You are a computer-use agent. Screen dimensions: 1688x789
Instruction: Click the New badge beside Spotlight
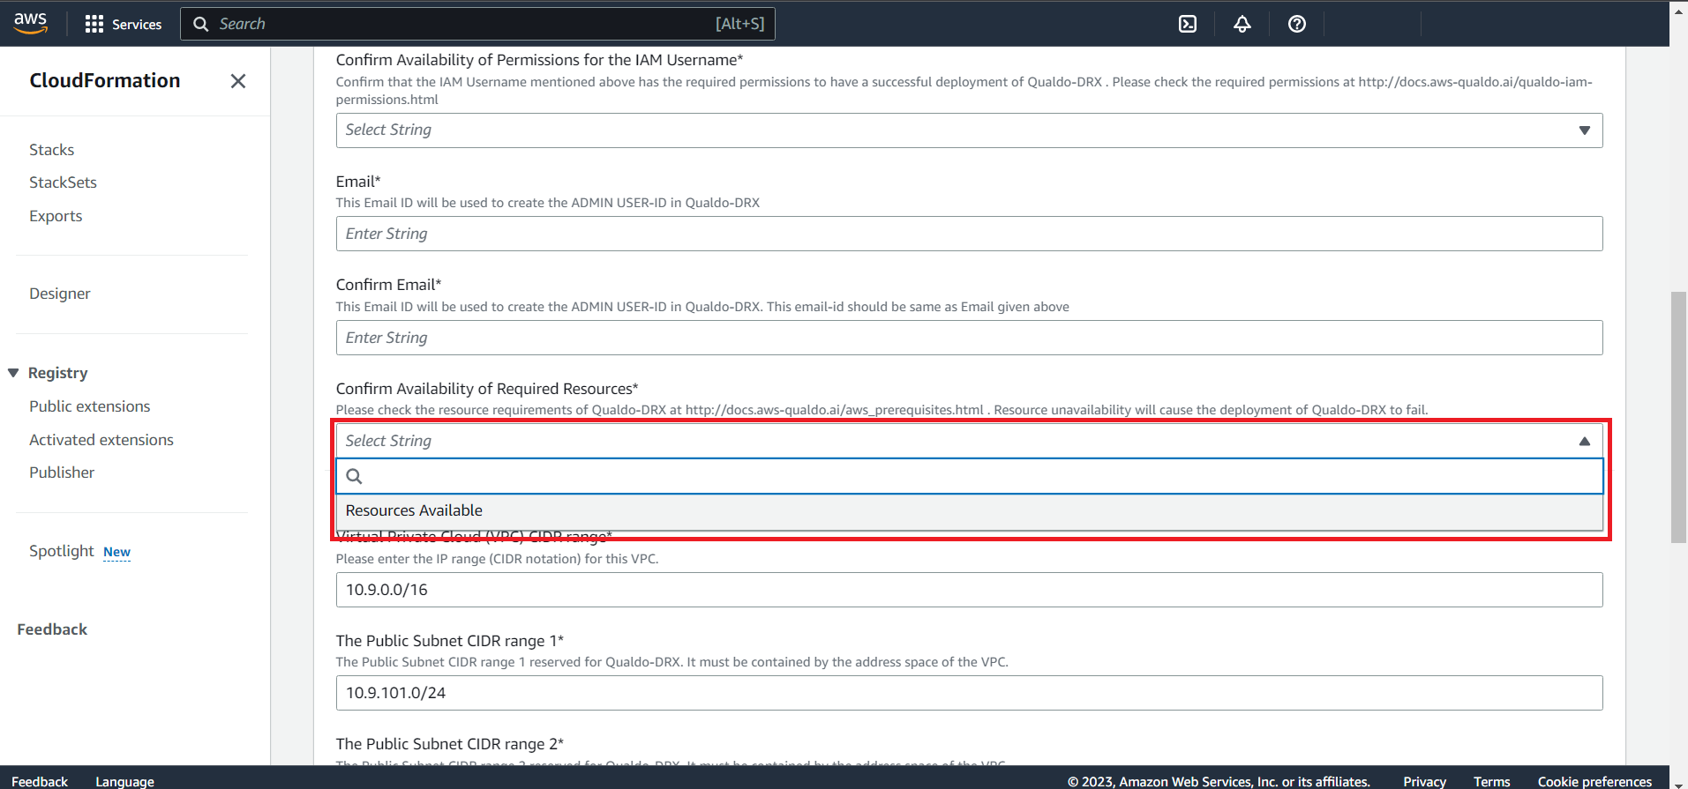click(x=116, y=552)
